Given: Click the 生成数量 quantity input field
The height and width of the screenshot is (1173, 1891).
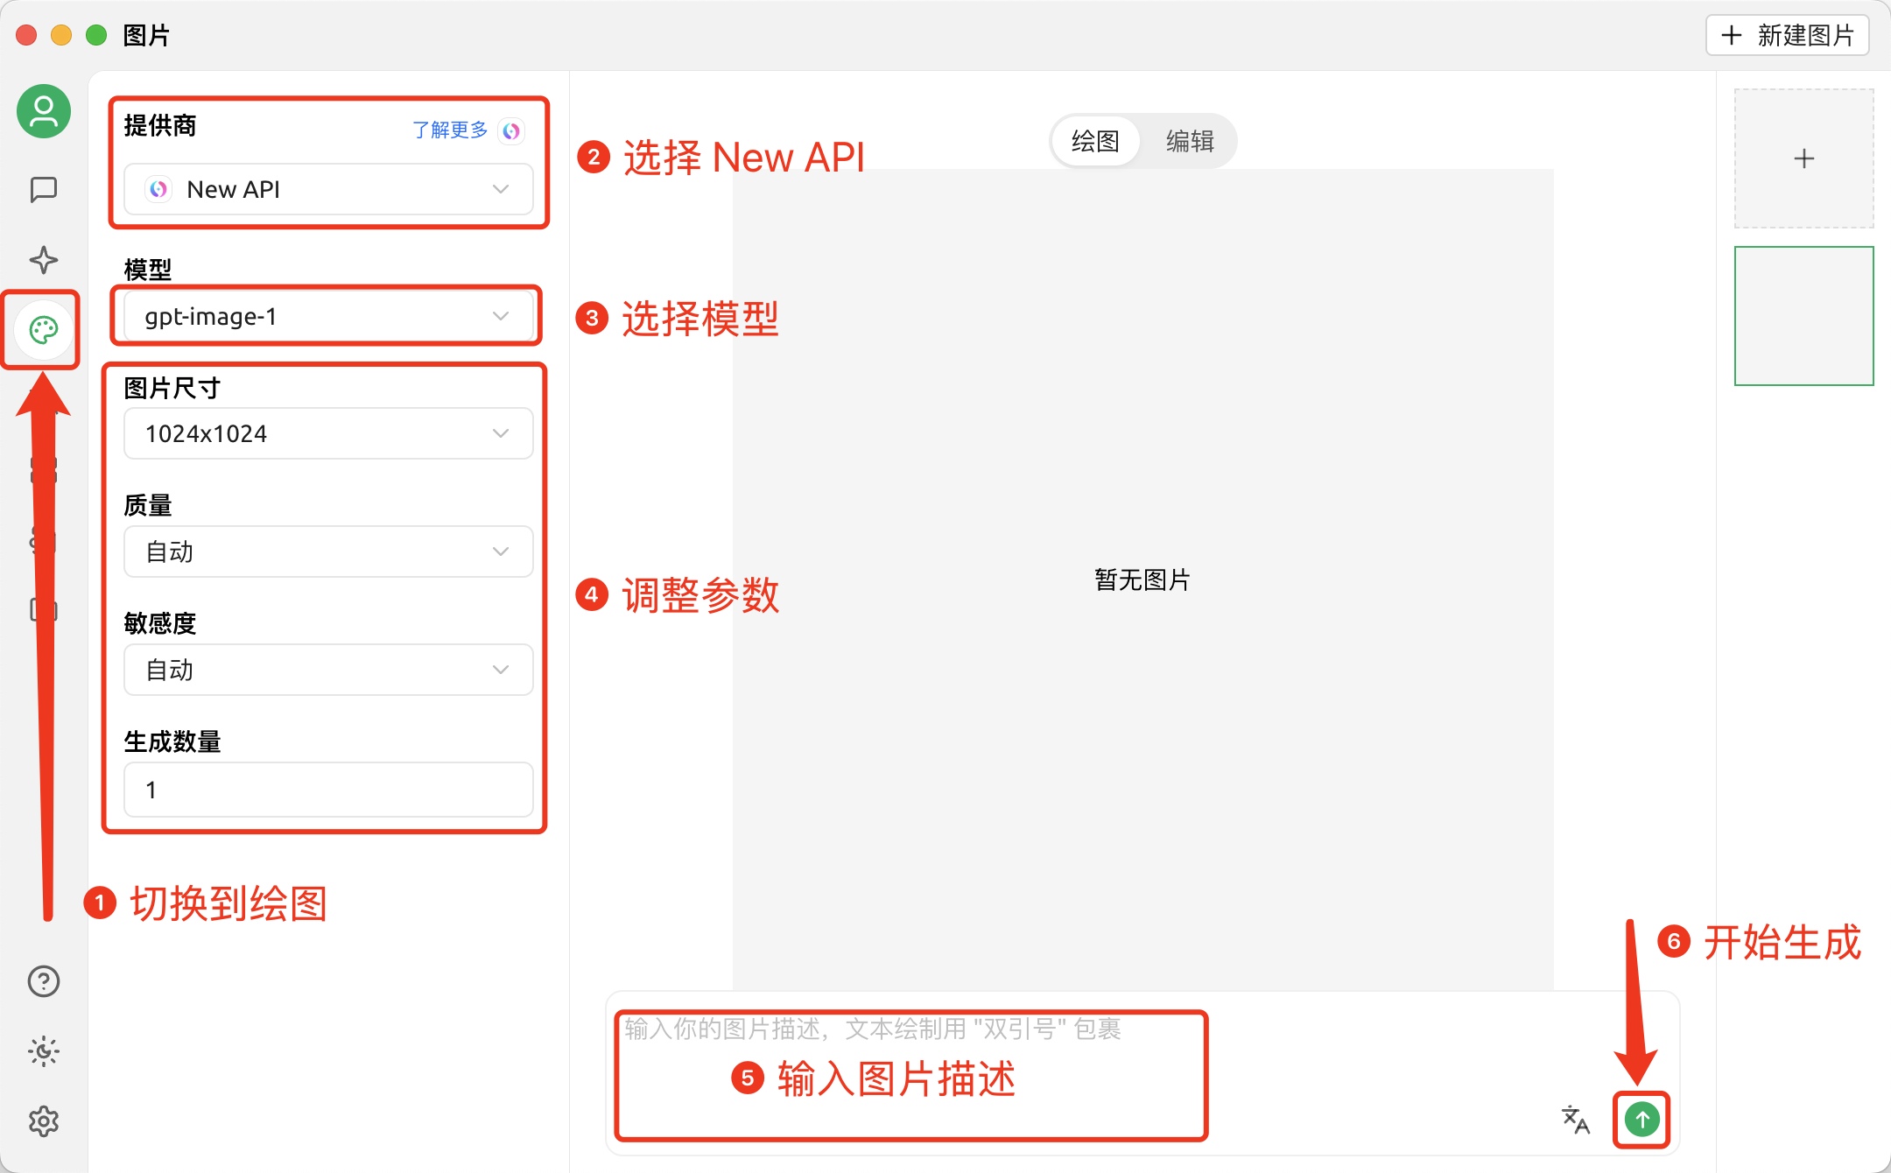Looking at the screenshot, I should pyautogui.click(x=327, y=790).
